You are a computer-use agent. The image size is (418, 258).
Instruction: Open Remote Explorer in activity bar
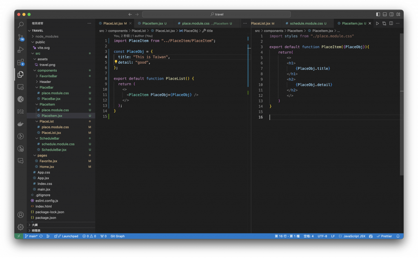20,87
